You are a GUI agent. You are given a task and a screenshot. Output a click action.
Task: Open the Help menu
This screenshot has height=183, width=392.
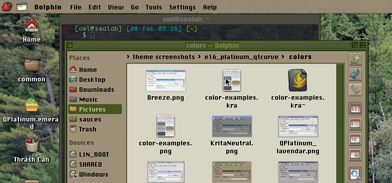point(210,7)
